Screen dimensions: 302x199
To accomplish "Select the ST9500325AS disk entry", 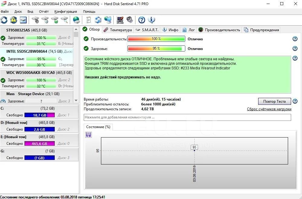I will click(x=37, y=37).
